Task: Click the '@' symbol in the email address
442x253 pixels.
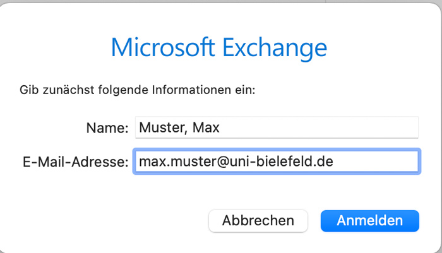Action: click(224, 162)
